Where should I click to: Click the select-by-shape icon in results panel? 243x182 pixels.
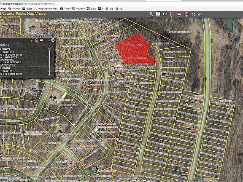32,40
